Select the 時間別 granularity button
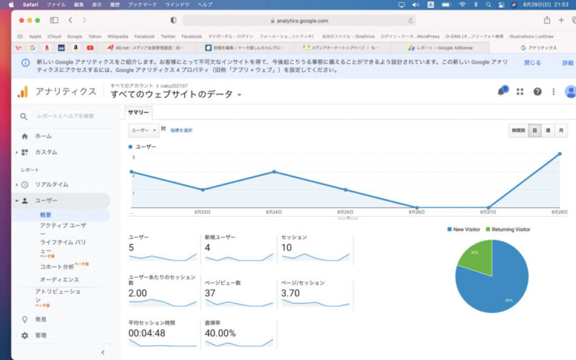Viewport: 576px width, 360px height. pyautogui.click(x=518, y=130)
